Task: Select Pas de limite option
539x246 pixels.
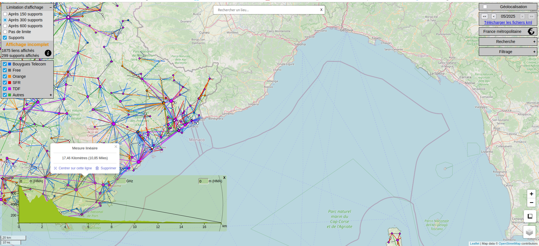Action: click(x=5, y=32)
